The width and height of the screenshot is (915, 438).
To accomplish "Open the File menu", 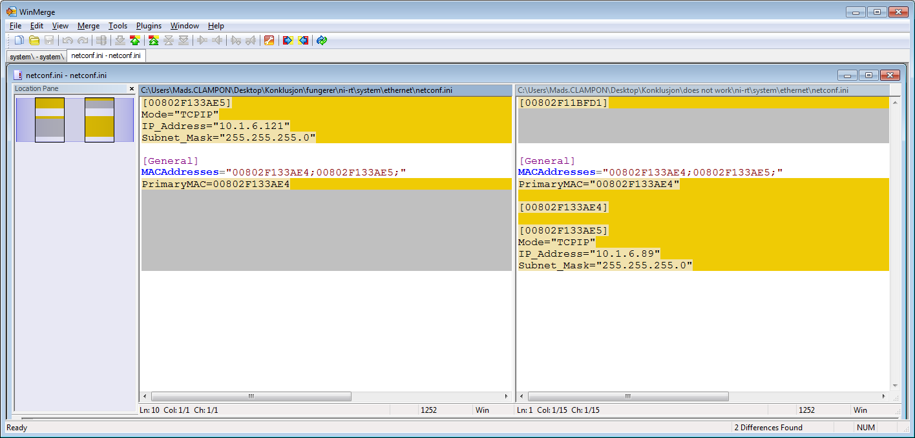I will click(x=16, y=26).
